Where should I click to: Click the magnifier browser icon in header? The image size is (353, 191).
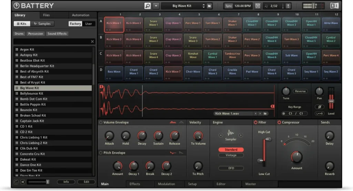(x=148, y=6)
